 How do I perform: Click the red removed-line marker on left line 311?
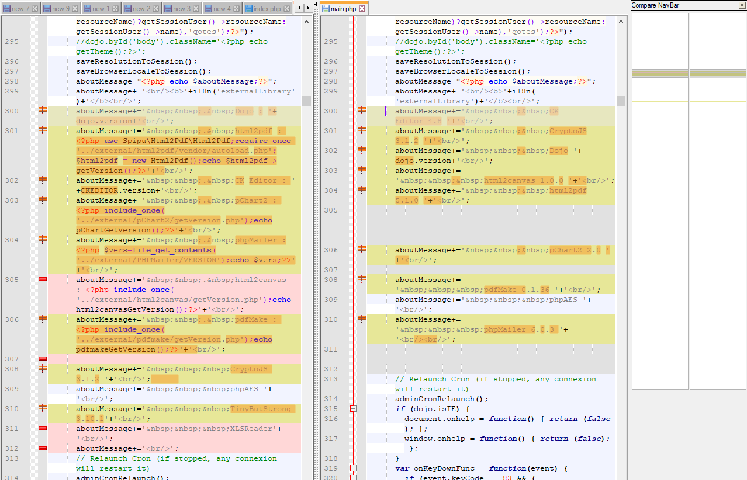tap(42, 429)
